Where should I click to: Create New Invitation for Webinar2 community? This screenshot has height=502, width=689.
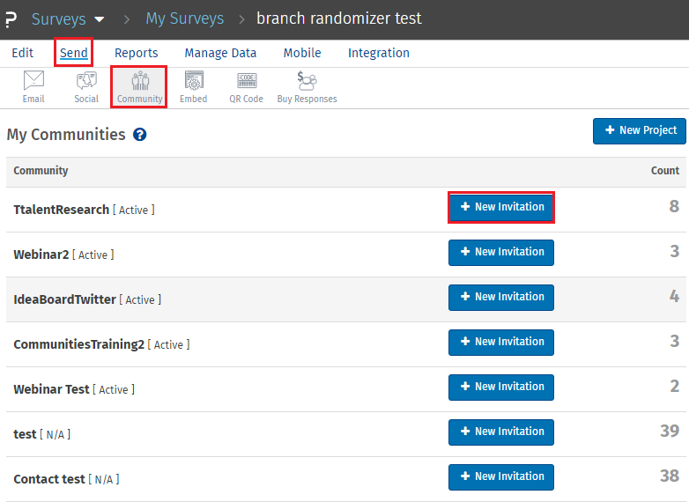(501, 252)
